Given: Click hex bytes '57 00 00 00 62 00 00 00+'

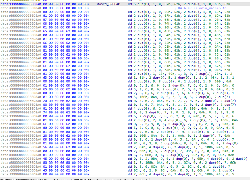Looking at the screenshot, I should click(66, 20).
